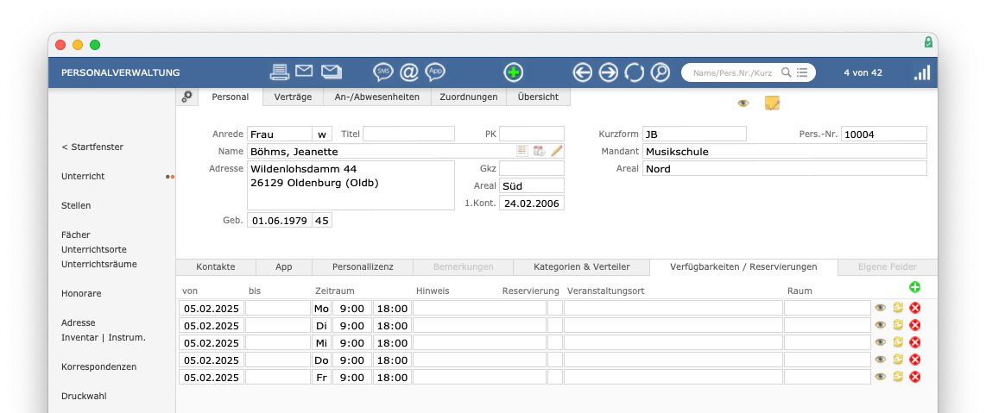Click the Name/Pers.Nr./Kurz search field
Screen dimensions: 986x413
pyautogui.click(x=732, y=72)
